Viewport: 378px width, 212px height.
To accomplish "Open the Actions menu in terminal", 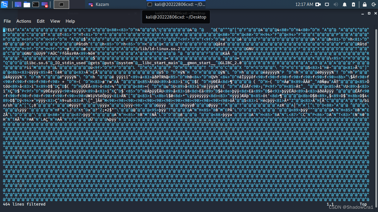I will tap(24, 21).
